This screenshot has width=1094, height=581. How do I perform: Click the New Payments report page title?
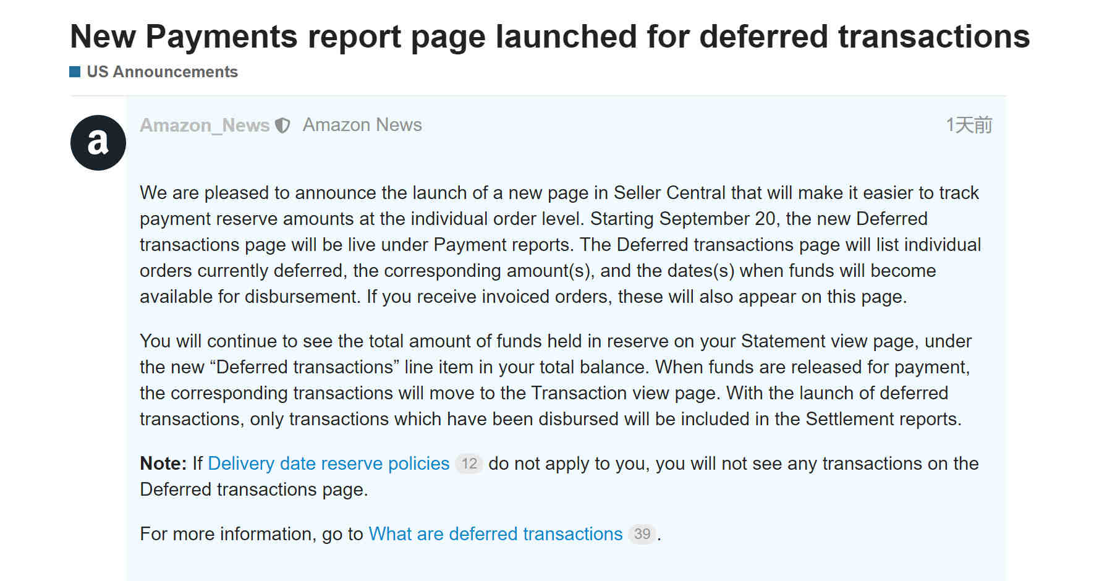point(550,36)
